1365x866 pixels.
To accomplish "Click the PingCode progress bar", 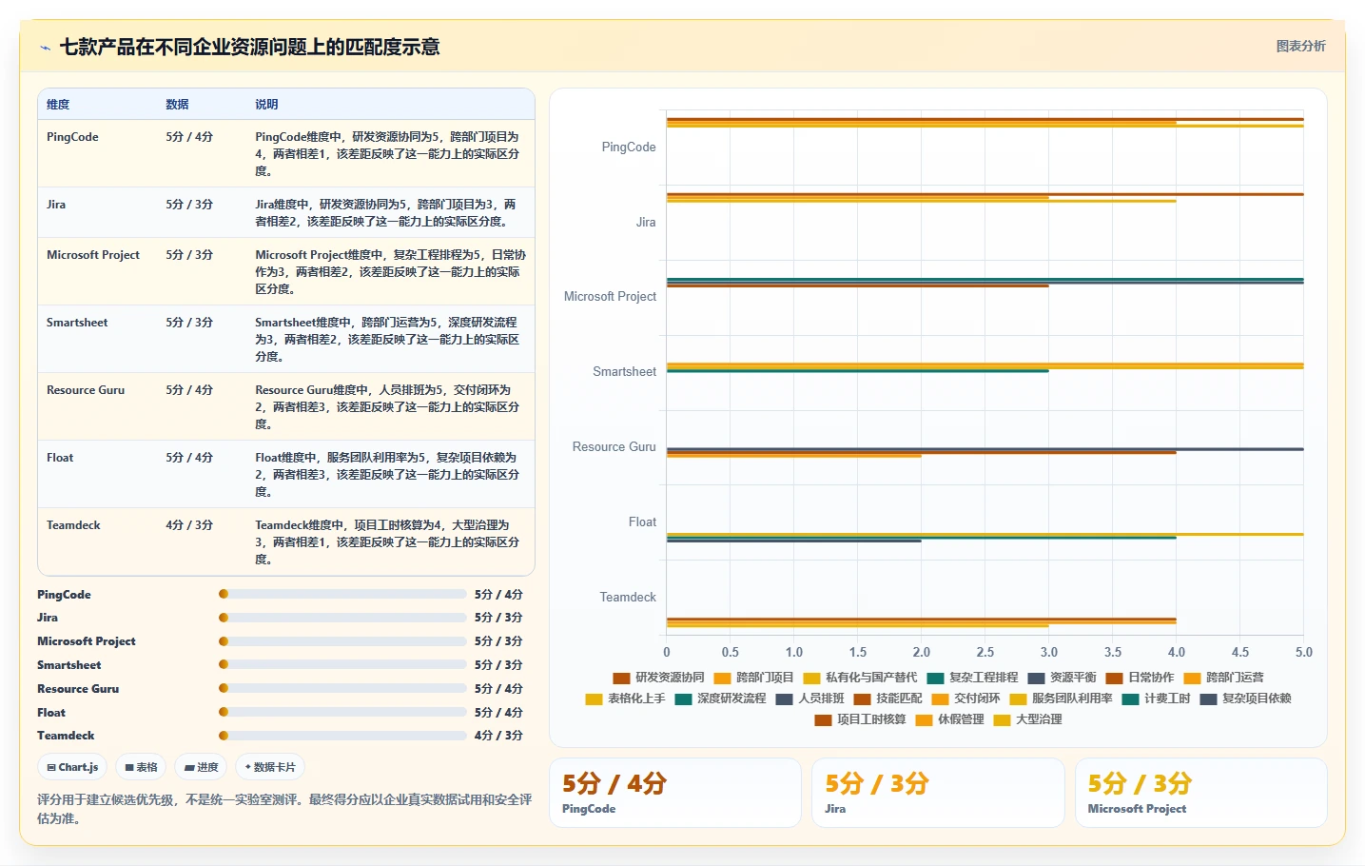I will (342, 594).
